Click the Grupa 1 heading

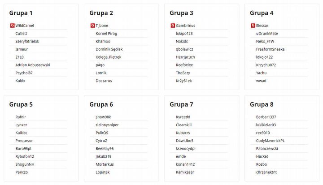[21, 13]
